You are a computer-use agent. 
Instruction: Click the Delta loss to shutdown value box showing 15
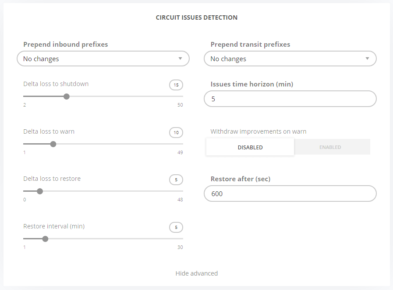[x=176, y=85]
